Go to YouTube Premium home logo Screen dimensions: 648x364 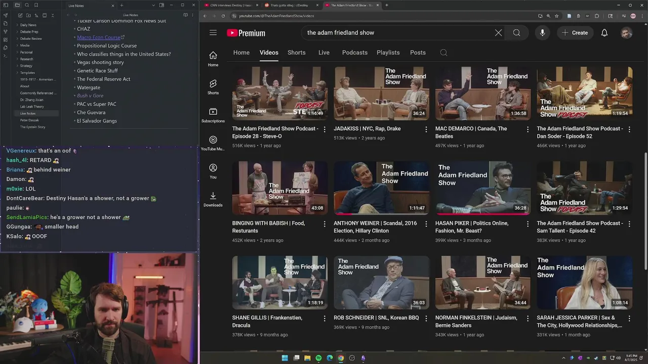point(246,33)
